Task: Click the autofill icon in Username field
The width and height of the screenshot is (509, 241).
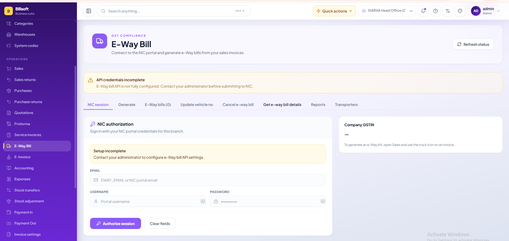Action: click(203, 201)
